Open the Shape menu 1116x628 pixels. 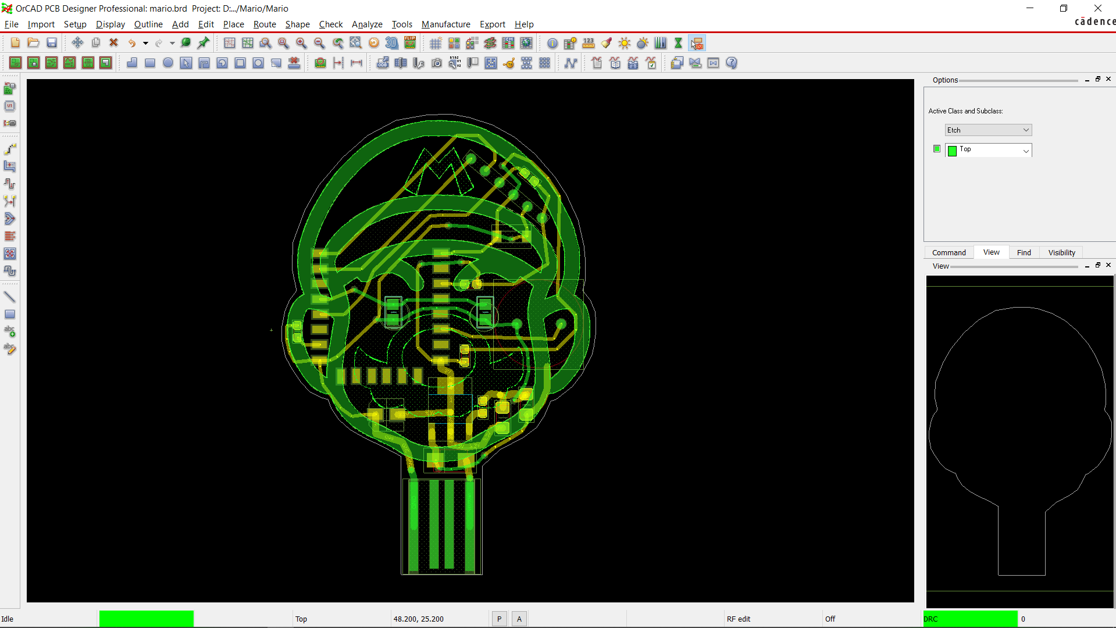(x=297, y=24)
